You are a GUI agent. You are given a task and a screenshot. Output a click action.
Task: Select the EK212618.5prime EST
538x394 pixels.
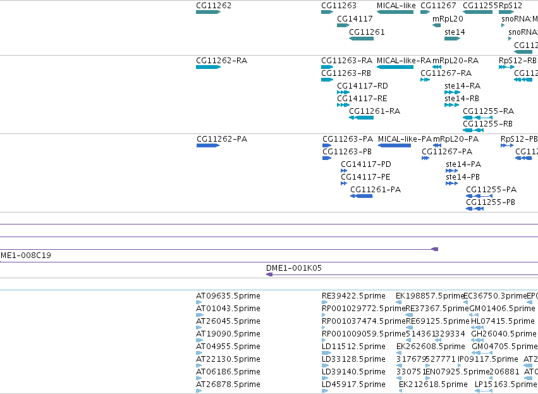[400, 391]
